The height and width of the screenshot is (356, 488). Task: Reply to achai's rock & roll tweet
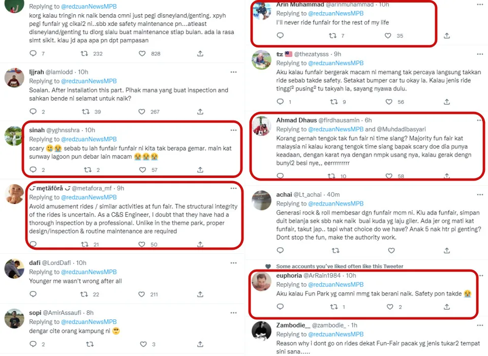(280, 250)
